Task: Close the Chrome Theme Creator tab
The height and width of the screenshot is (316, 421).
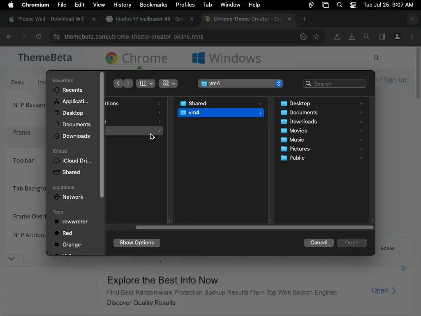Action: click(x=289, y=19)
